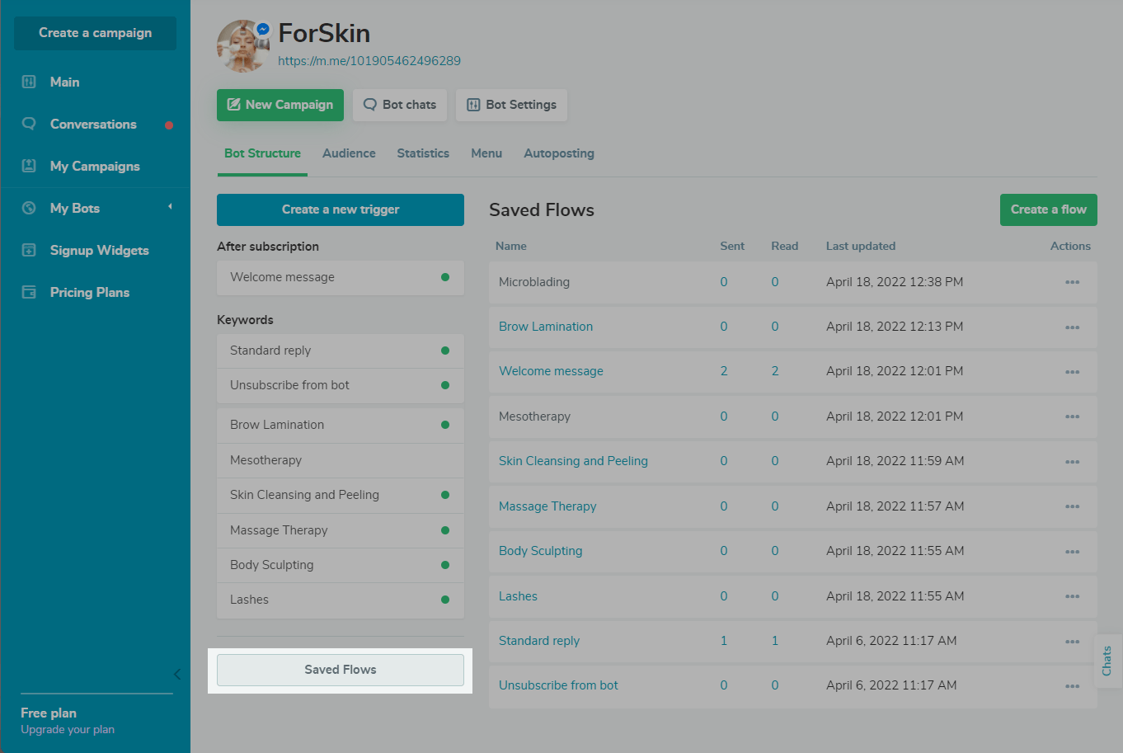Screen dimensions: 1123x753
Task: Click the Conversations chat bubble icon
Action: pyautogui.click(x=29, y=124)
